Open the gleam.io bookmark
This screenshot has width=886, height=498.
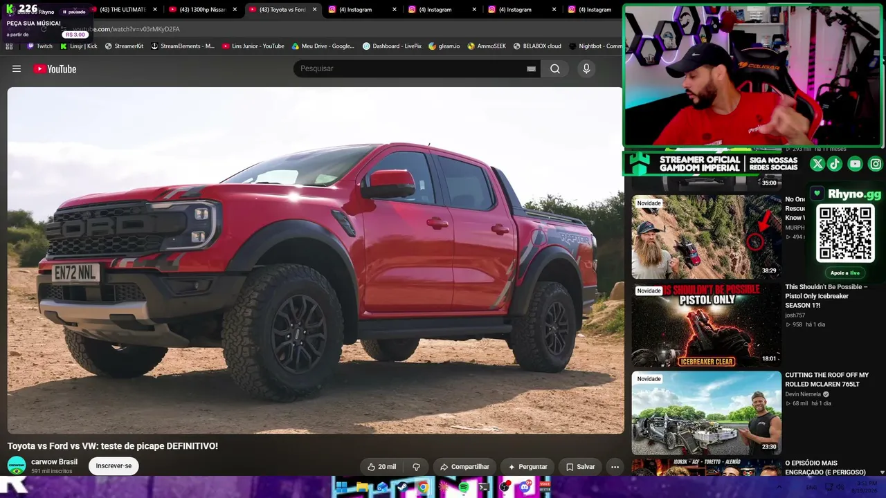(x=444, y=46)
